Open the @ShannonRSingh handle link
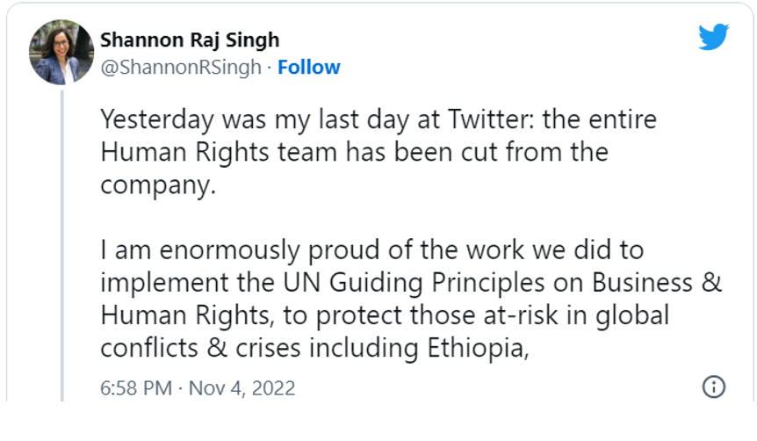This screenshot has height=441, width=757. tap(181, 68)
